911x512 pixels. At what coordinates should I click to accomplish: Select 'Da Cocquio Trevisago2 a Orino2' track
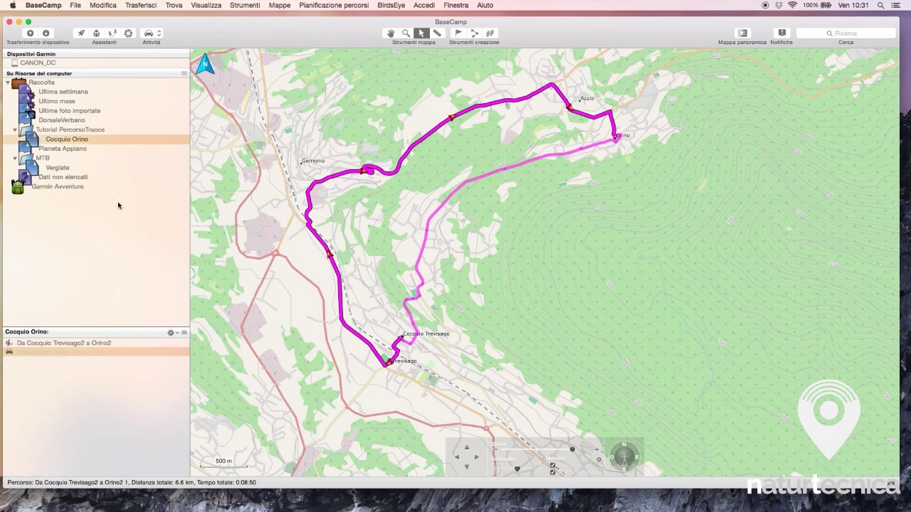click(x=64, y=343)
